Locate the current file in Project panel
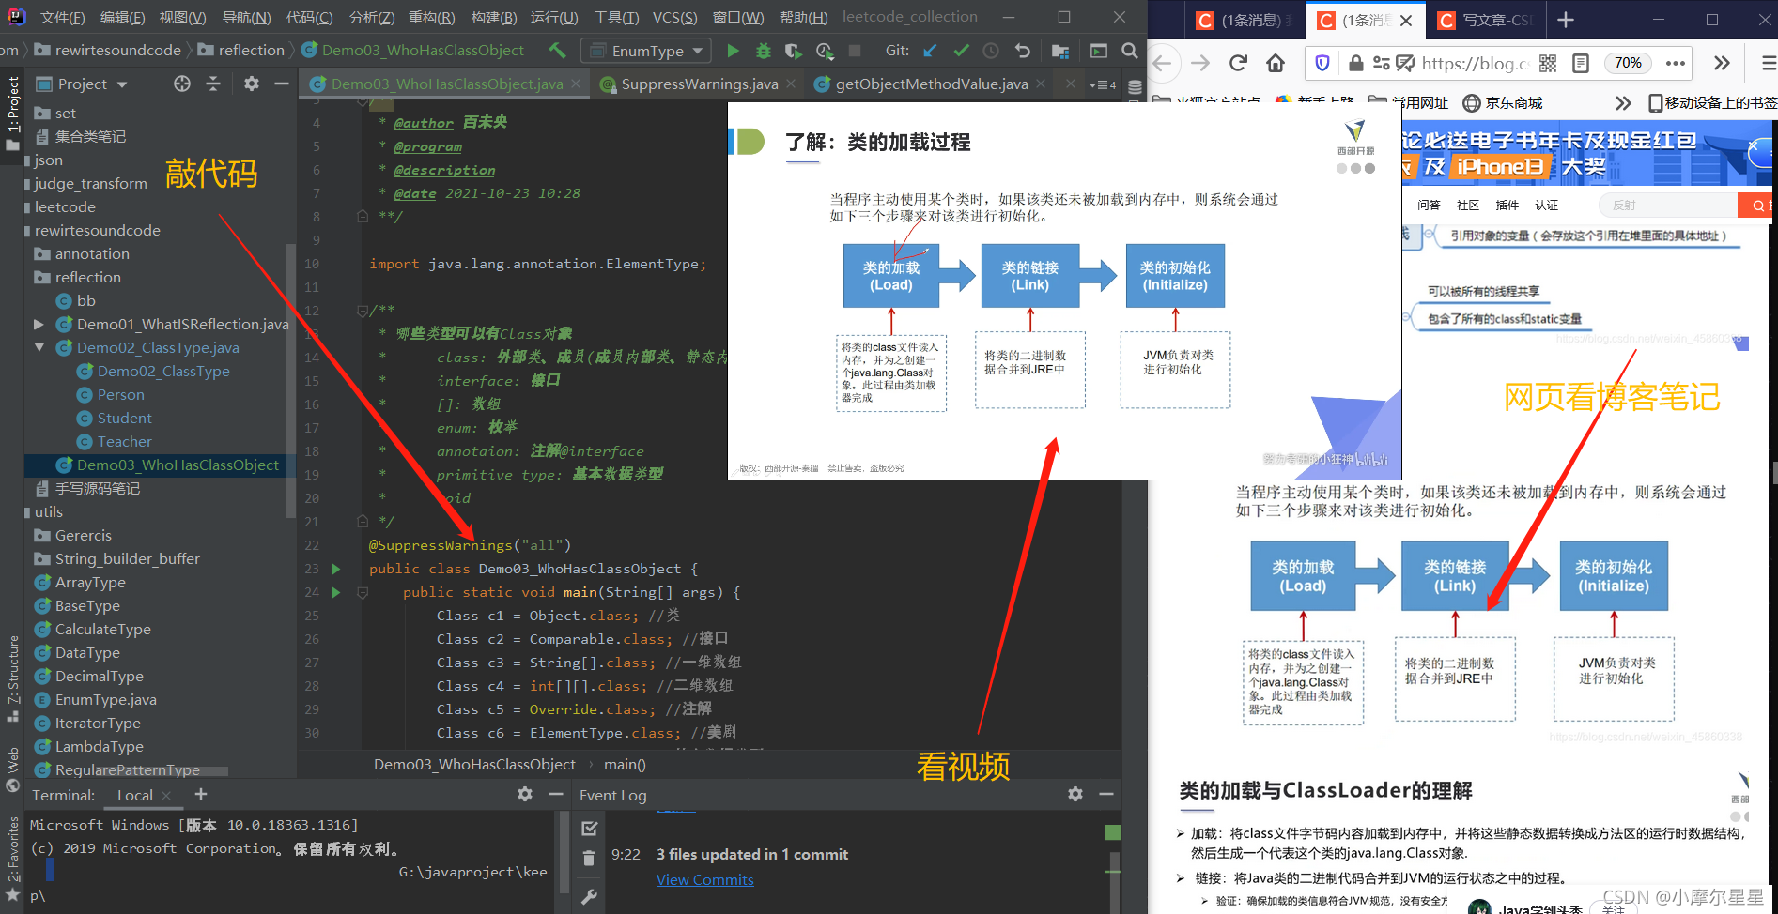 click(x=182, y=84)
